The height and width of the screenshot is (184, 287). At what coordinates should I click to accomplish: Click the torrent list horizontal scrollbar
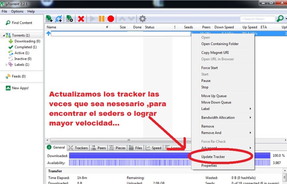(x=121, y=140)
